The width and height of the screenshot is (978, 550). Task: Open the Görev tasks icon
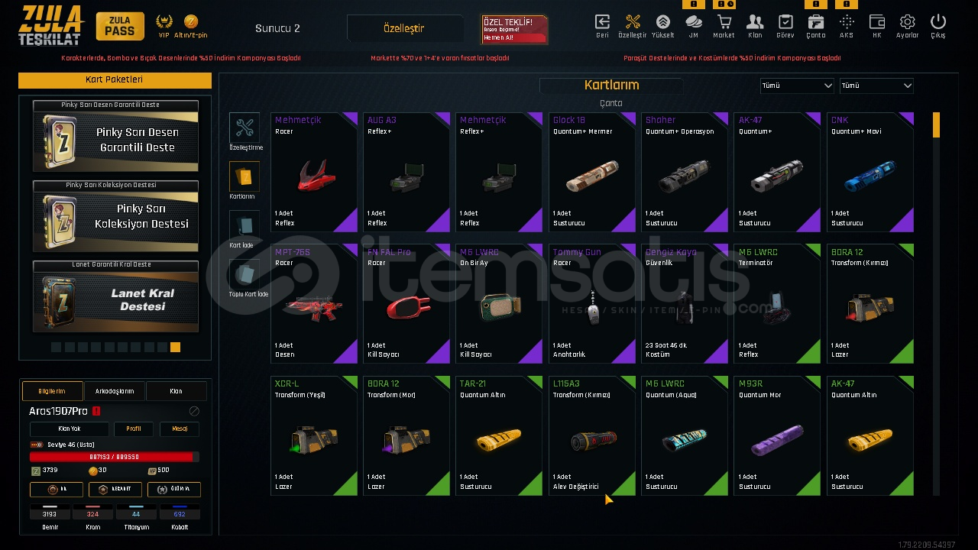(x=785, y=22)
